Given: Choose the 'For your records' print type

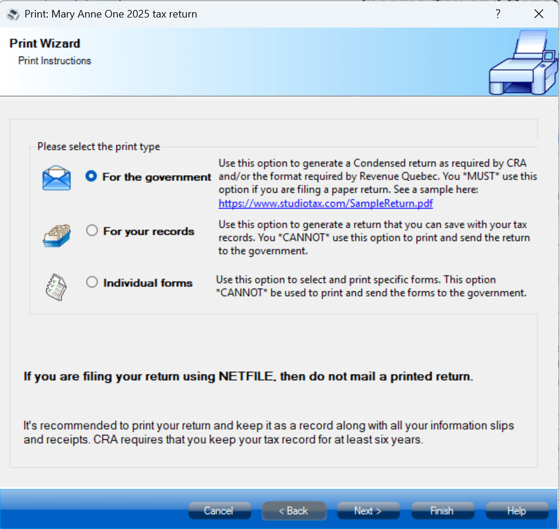Looking at the screenshot, I should pyautogui.click(x=92, y=231).
